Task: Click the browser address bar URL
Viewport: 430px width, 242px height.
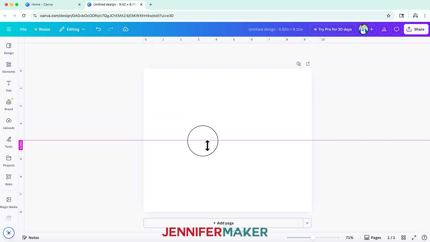Action: click(x=107, y=16)
